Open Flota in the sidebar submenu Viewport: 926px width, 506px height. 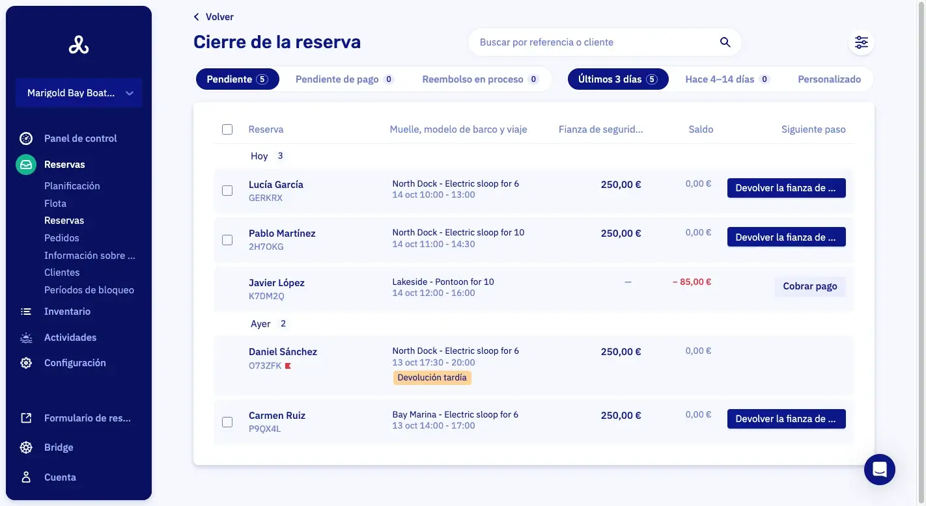pyautogui.click(x=55, y=204)
